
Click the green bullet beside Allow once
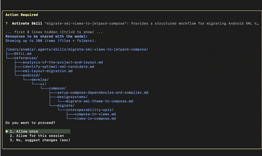point(7,132)
